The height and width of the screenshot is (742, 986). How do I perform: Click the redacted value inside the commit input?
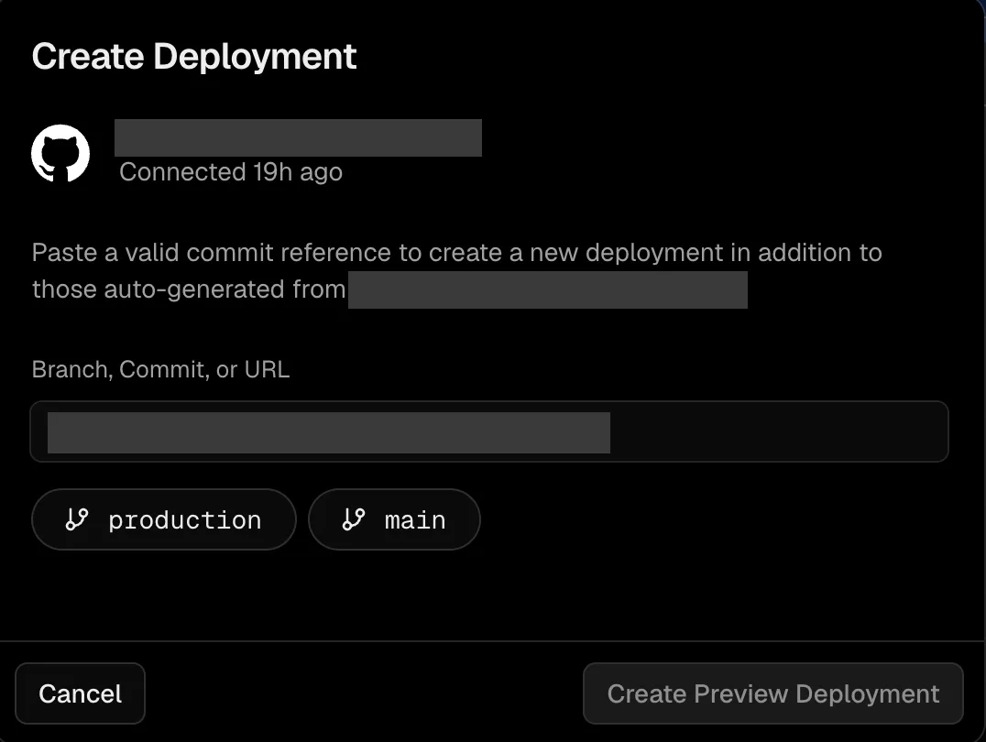pos(329,432)
